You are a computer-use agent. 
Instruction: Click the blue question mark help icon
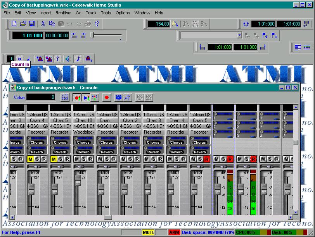97,24
